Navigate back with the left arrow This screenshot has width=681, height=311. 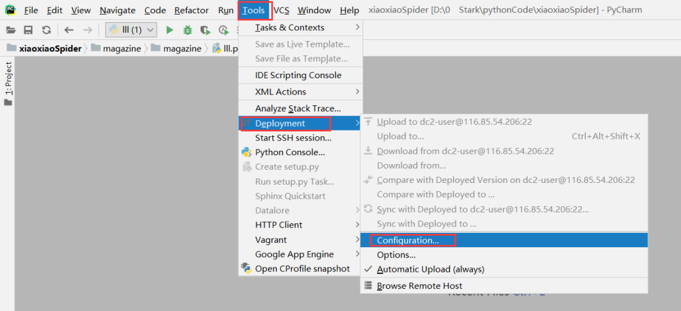[x=69, y=30]
